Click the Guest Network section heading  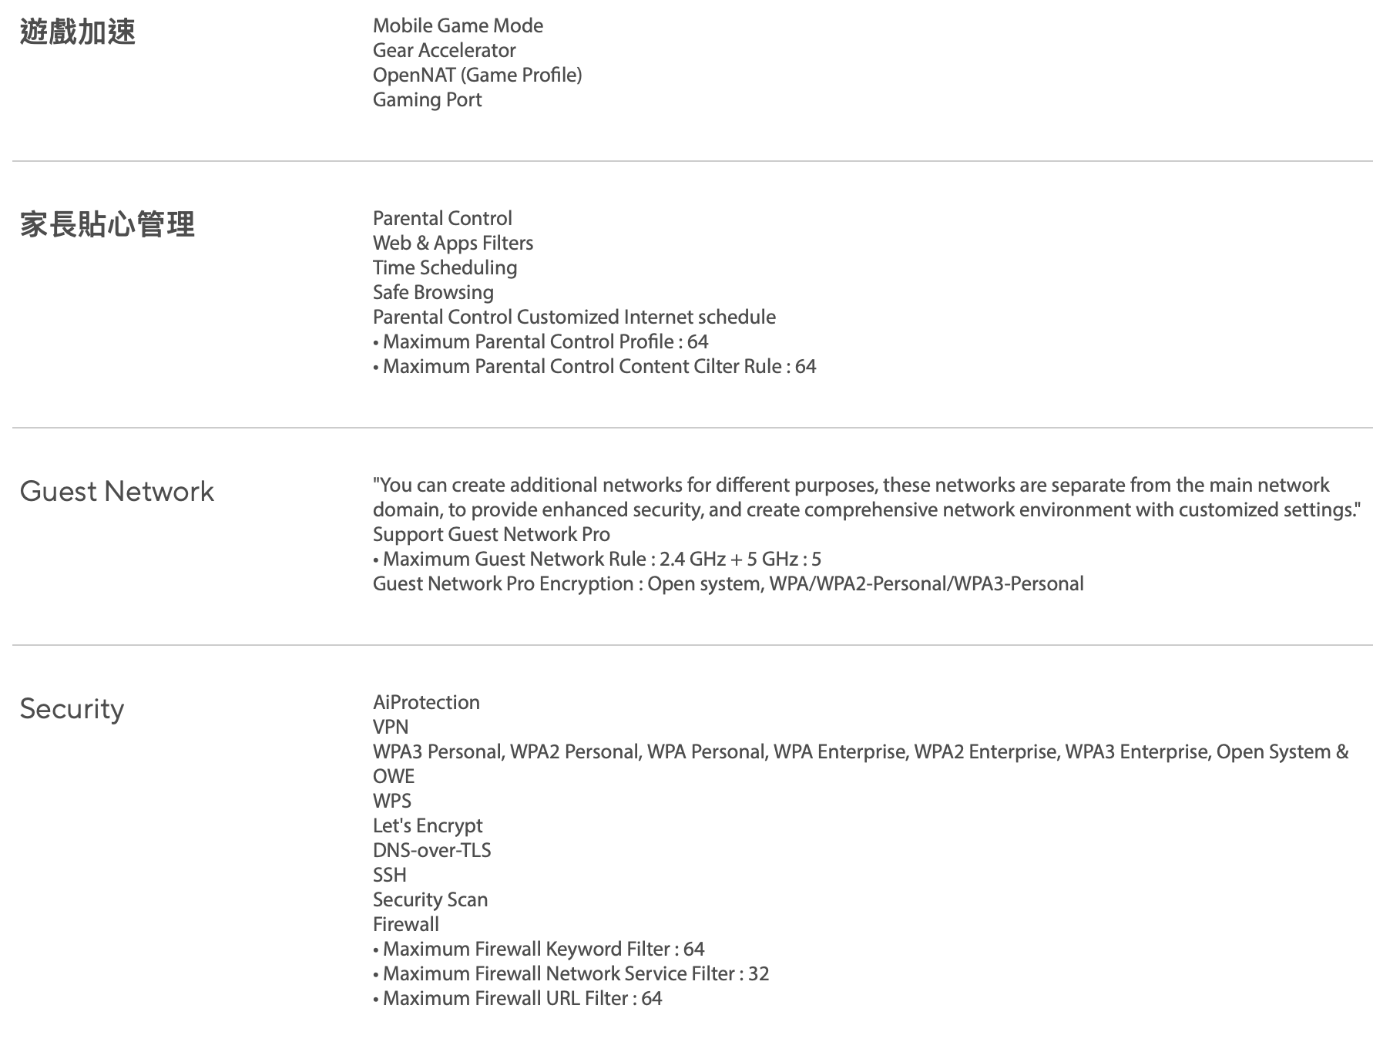click(x=117, y=492)
